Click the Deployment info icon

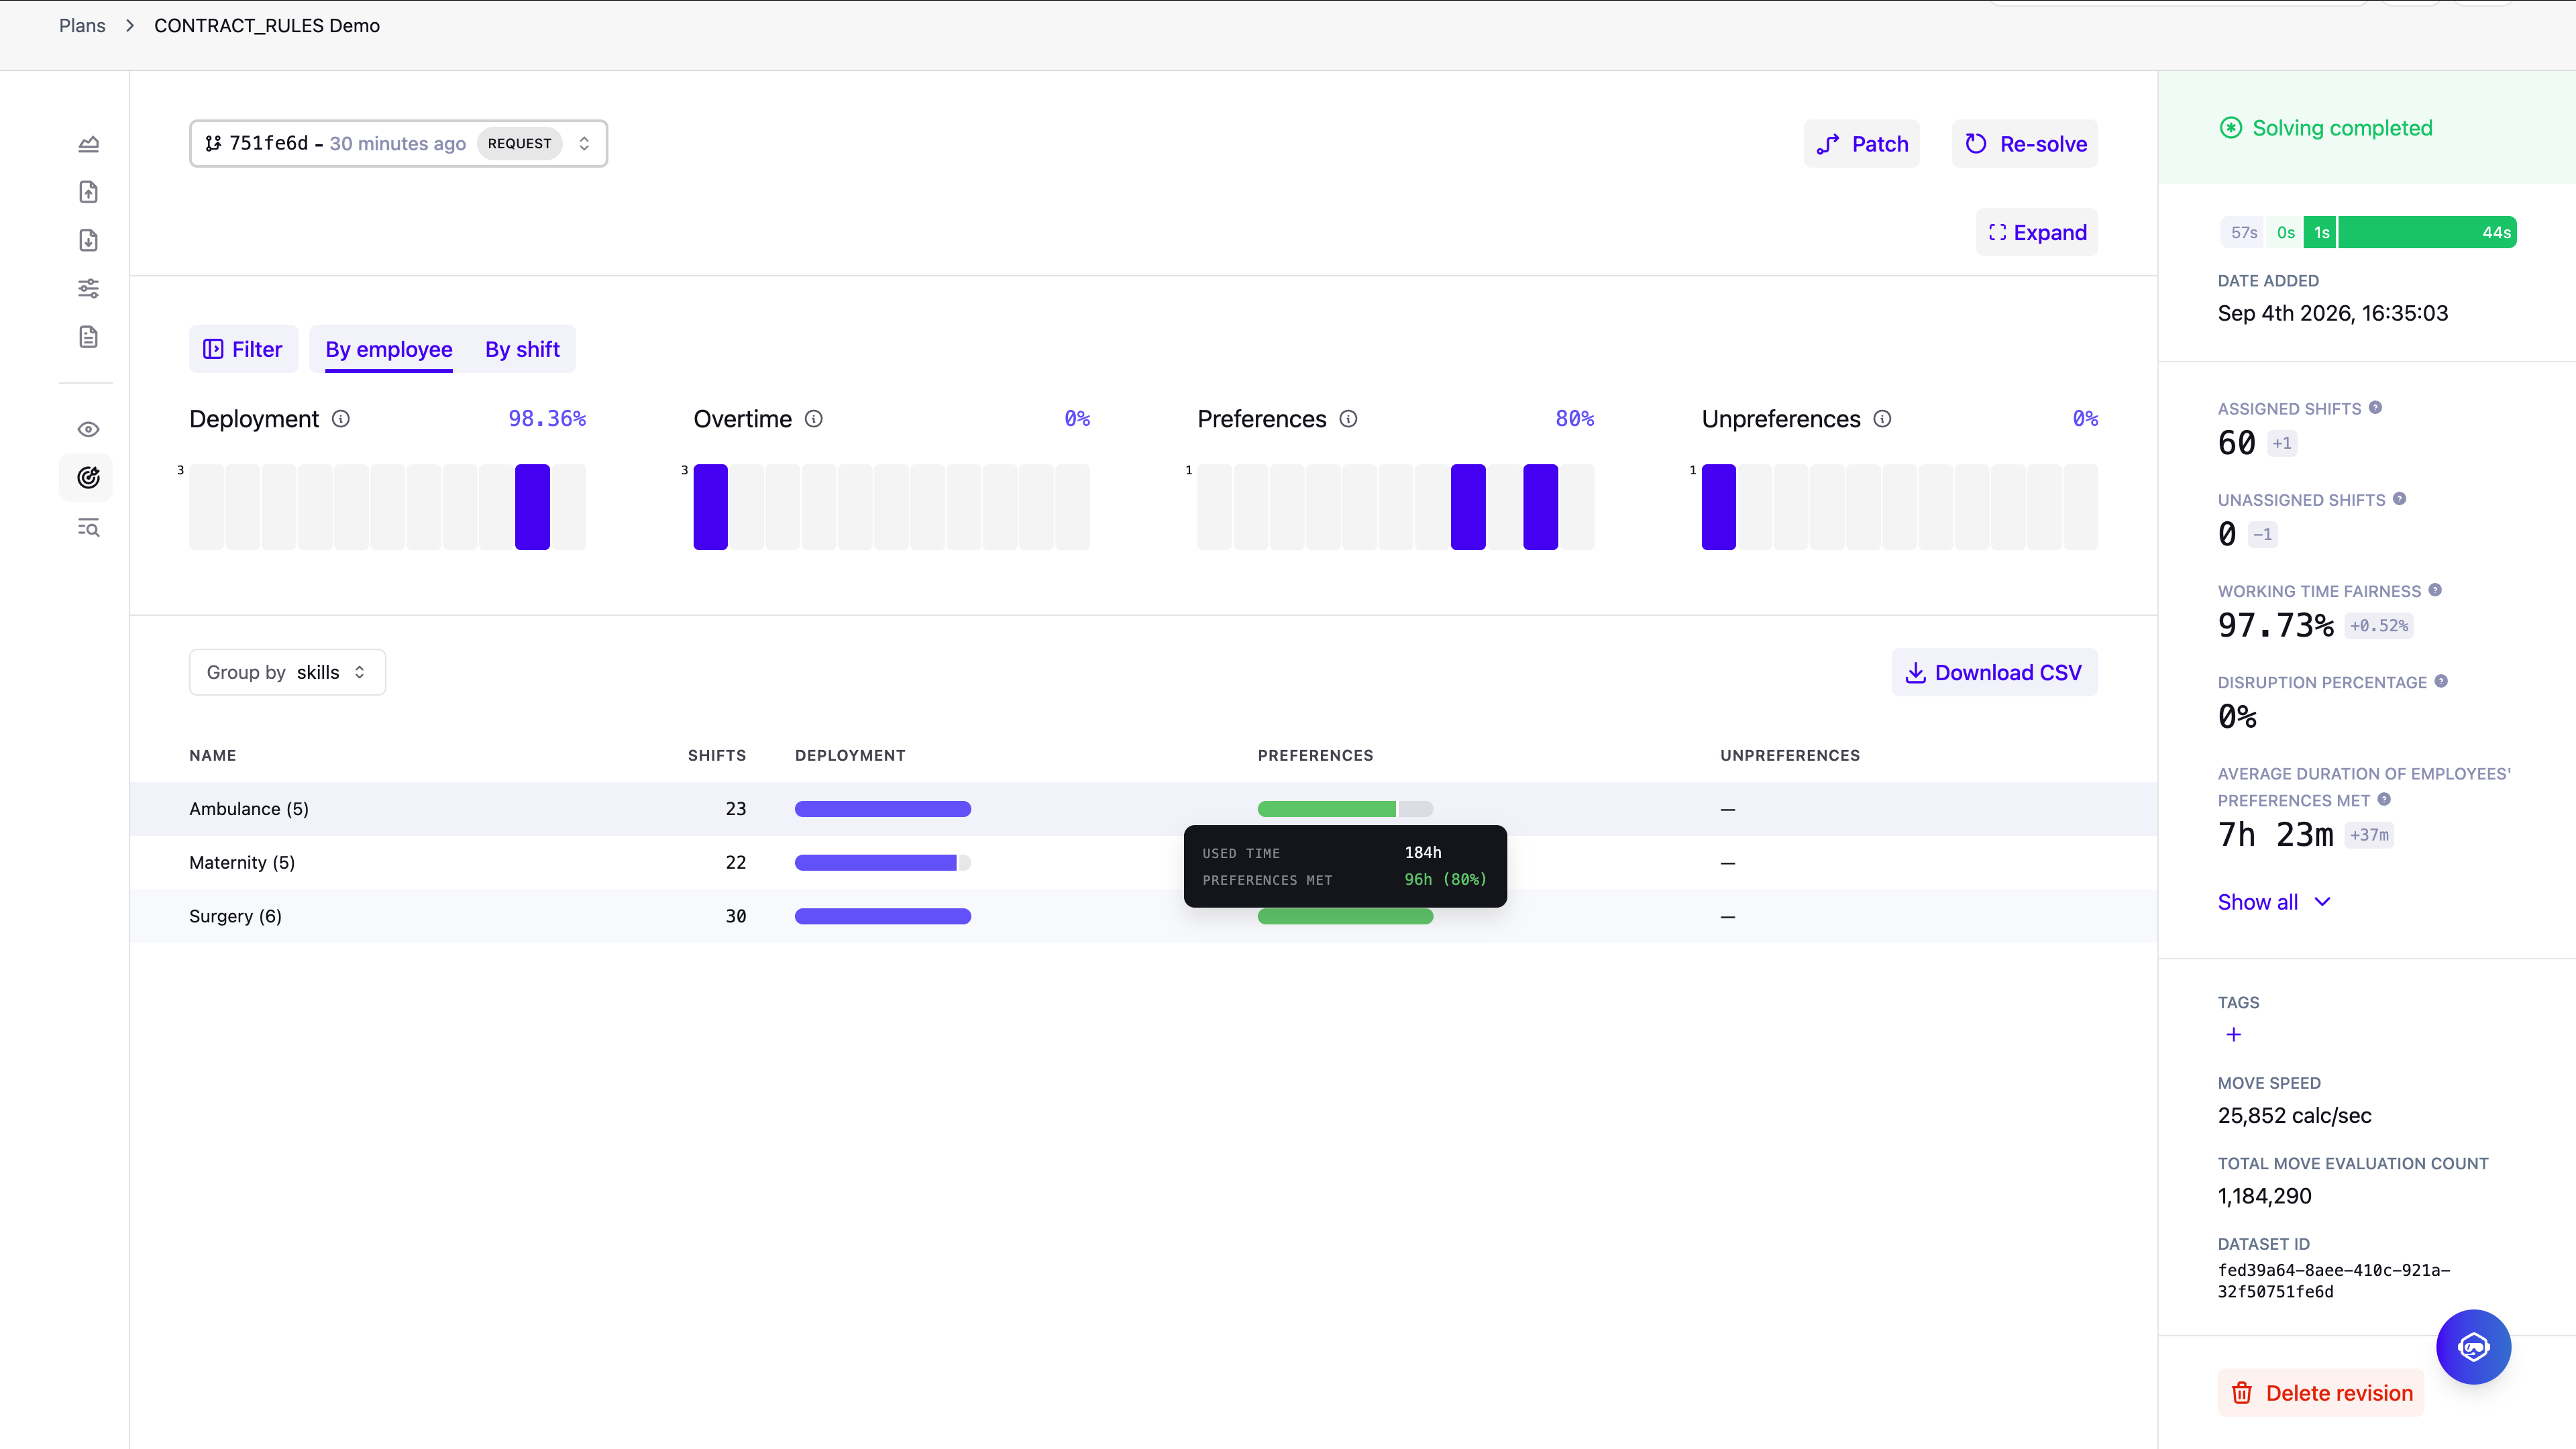point(341,419)
